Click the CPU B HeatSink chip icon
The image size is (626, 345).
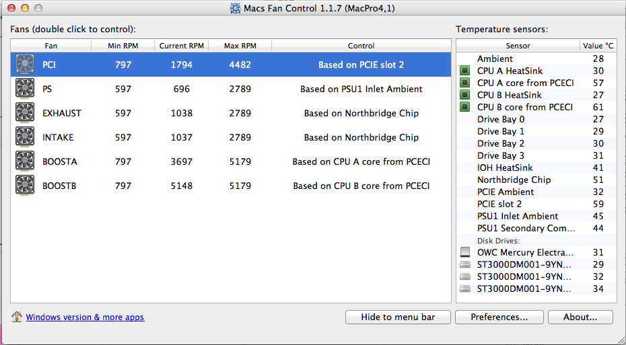click(x=464, y=95)
